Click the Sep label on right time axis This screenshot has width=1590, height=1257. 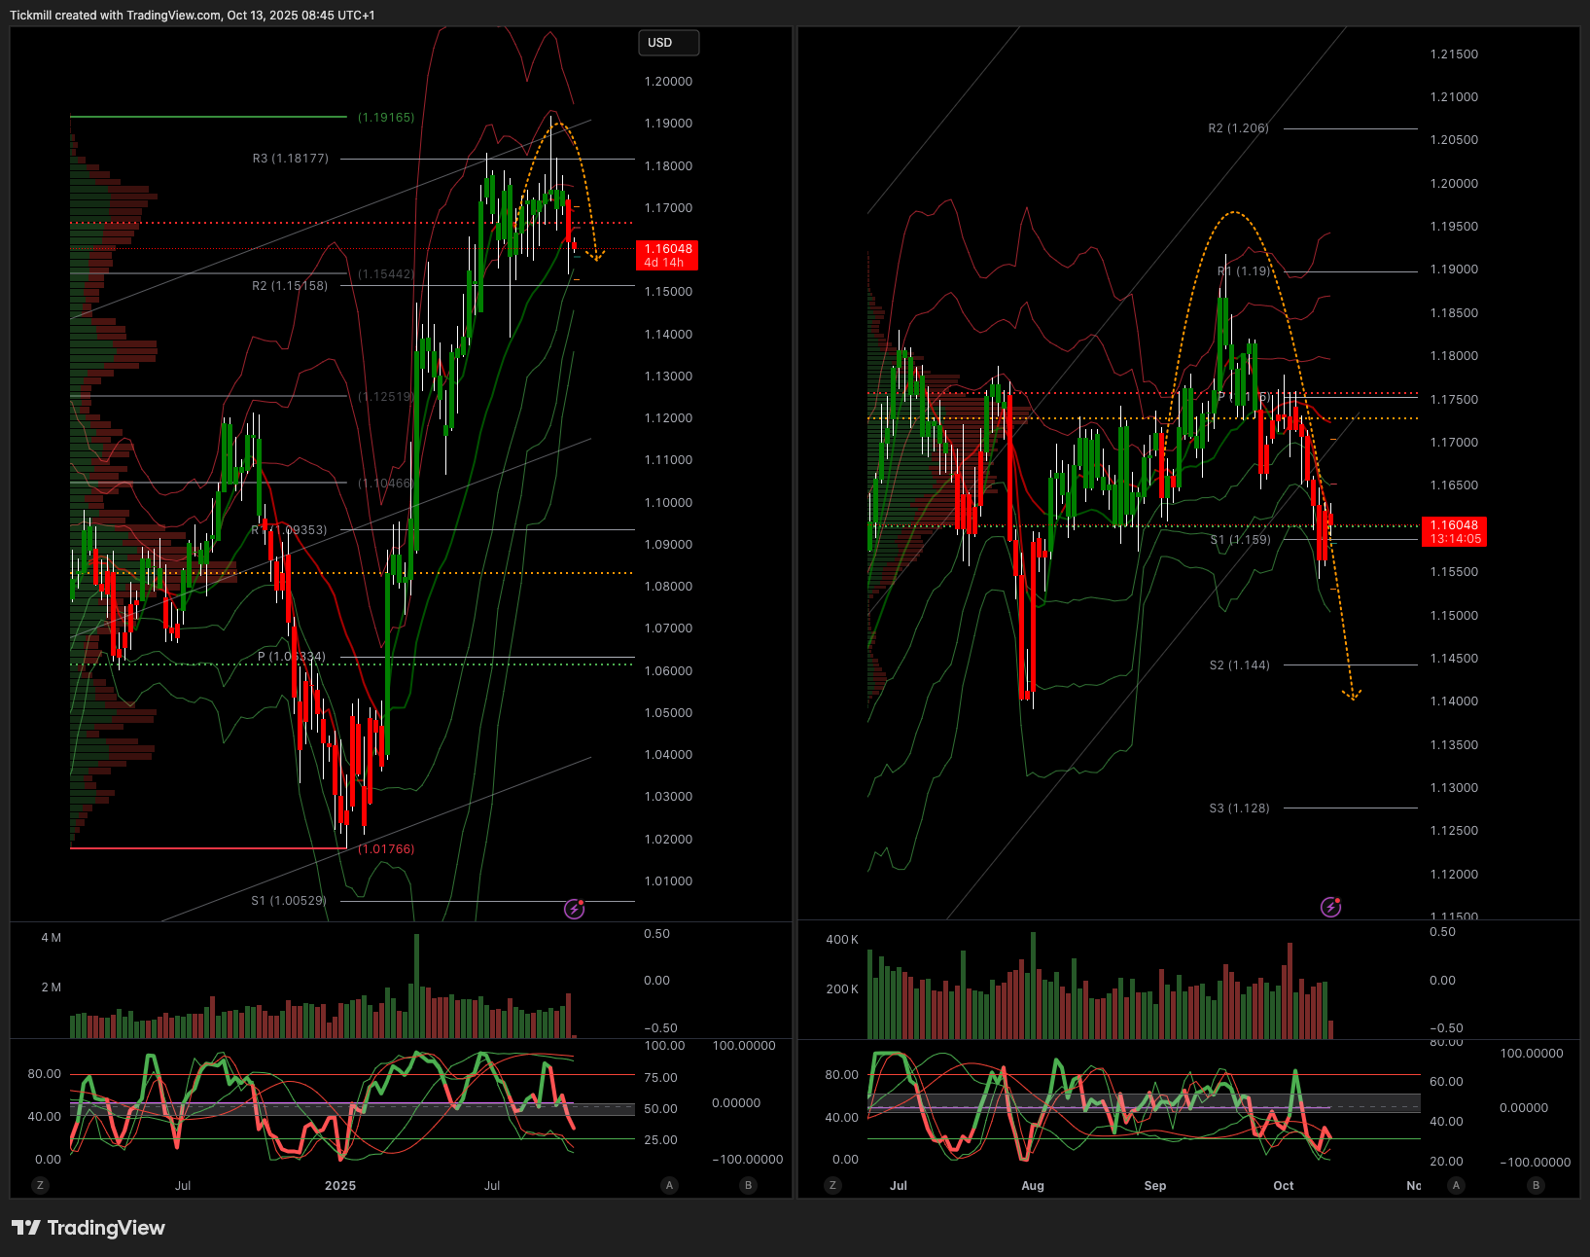click(1154, 1185)
